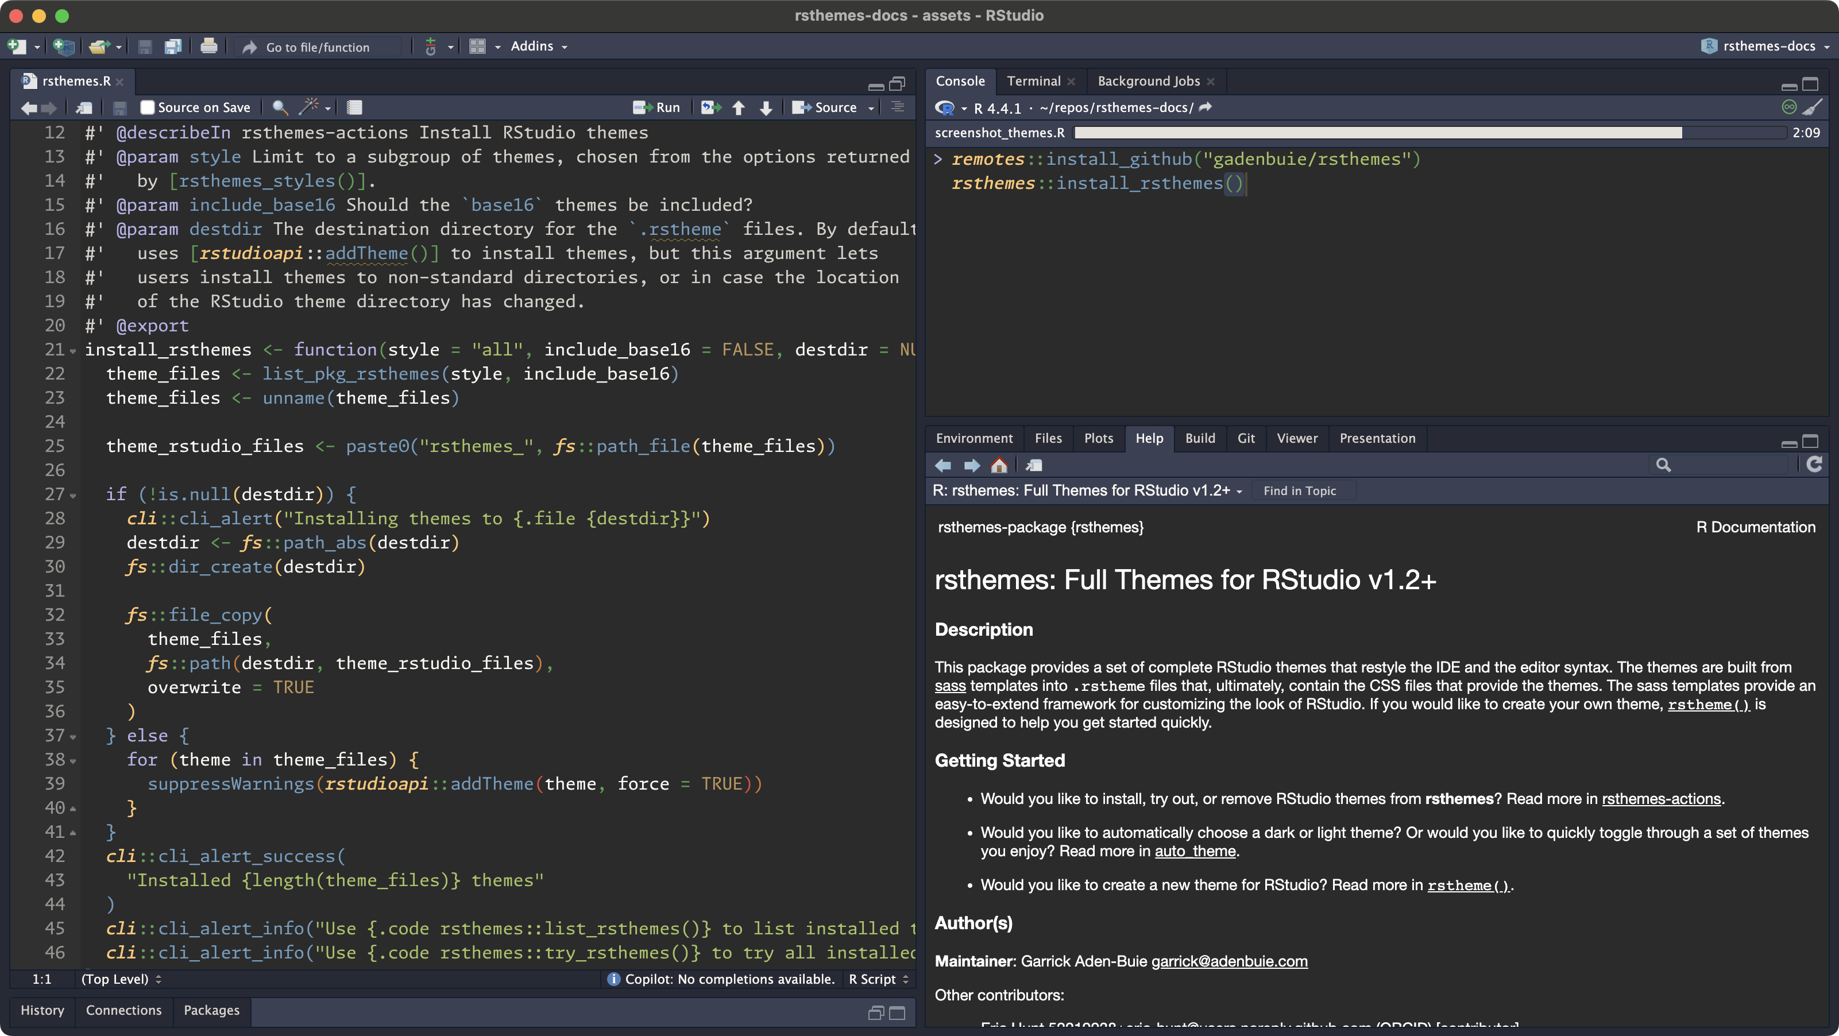Screen dimensions: 1839x1036
Task: Switch to the Terminal tab
Action: (x=1033, y=82)
